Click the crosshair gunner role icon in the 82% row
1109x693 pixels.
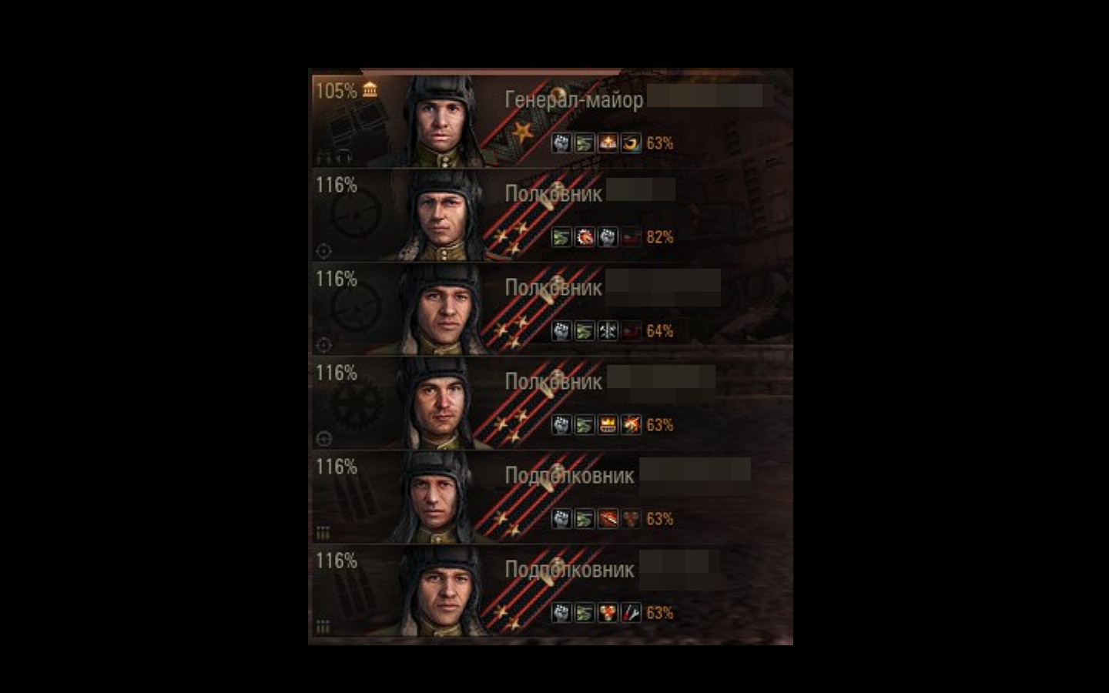(x=323, y=251)
